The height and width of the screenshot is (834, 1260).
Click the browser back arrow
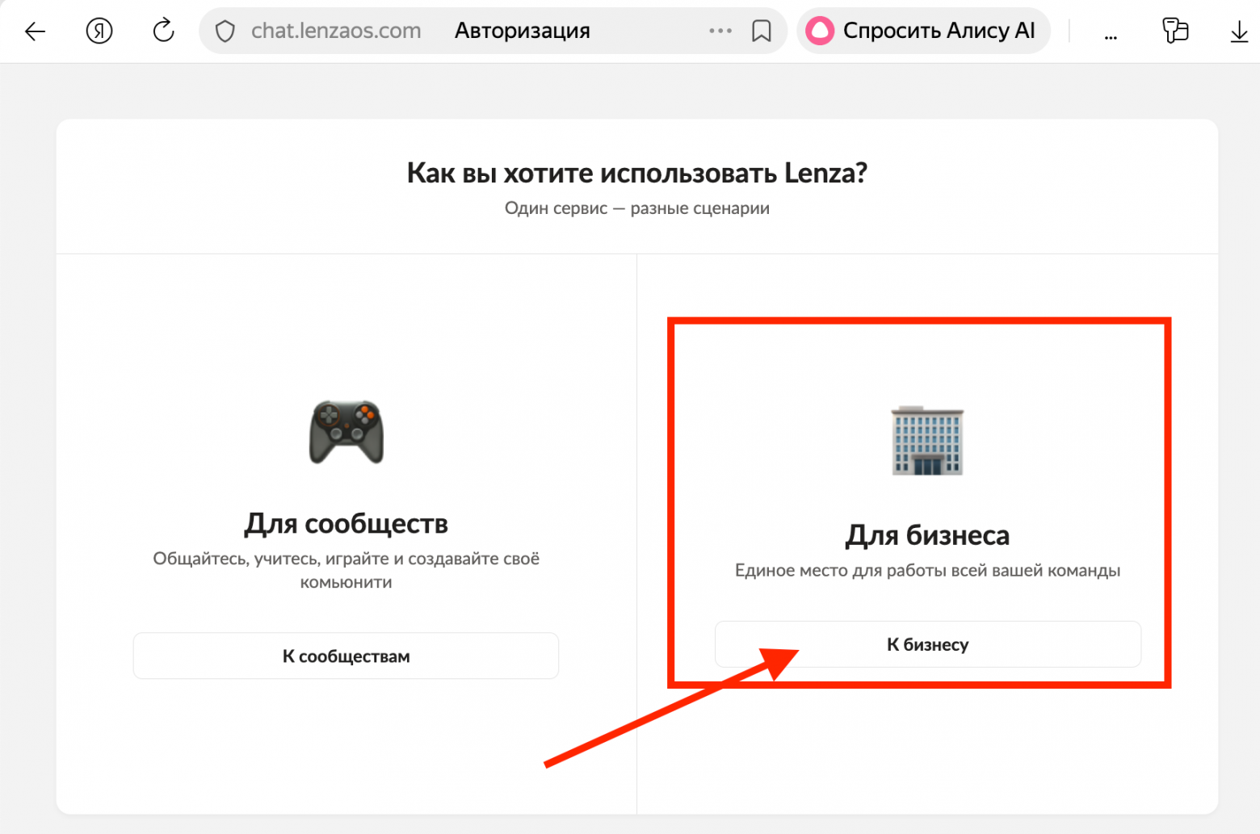point(35,31)
